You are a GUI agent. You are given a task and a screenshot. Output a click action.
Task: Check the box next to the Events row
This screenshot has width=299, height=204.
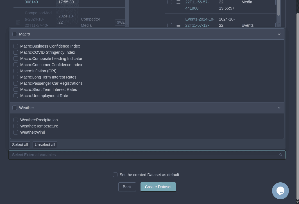click(170, 25)
